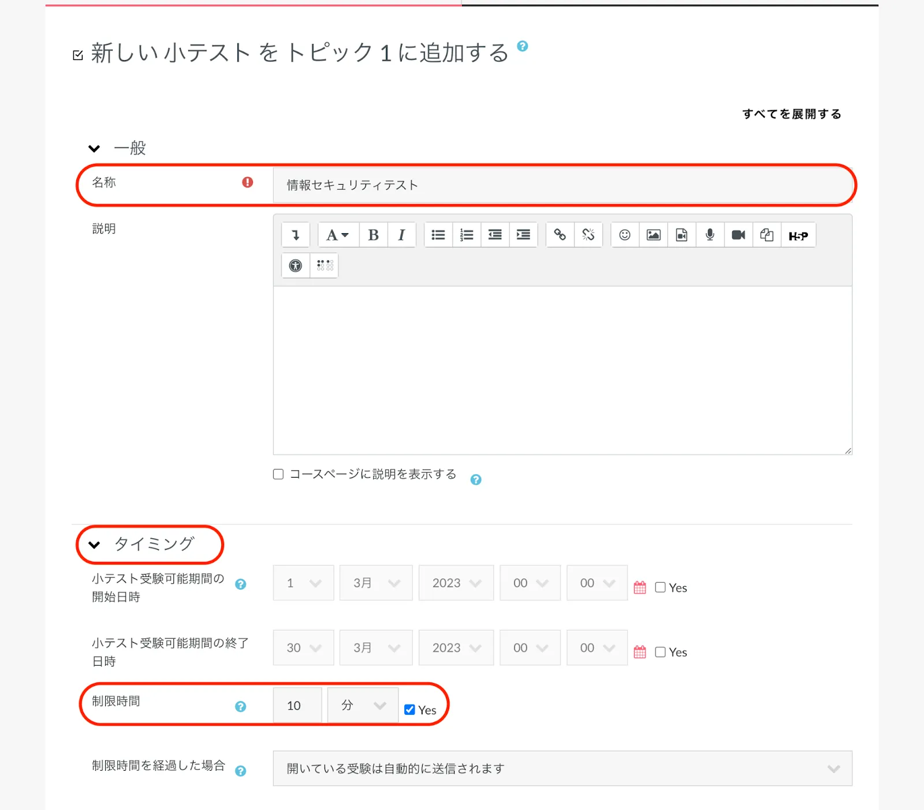Insert H5P content from the toolbar
Image resolution: width=924 pixels, height=810 pixels.
click(798, 235)
